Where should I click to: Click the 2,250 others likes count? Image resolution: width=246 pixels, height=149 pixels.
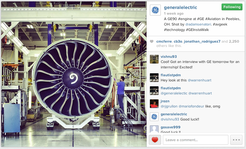pos(234,42)
